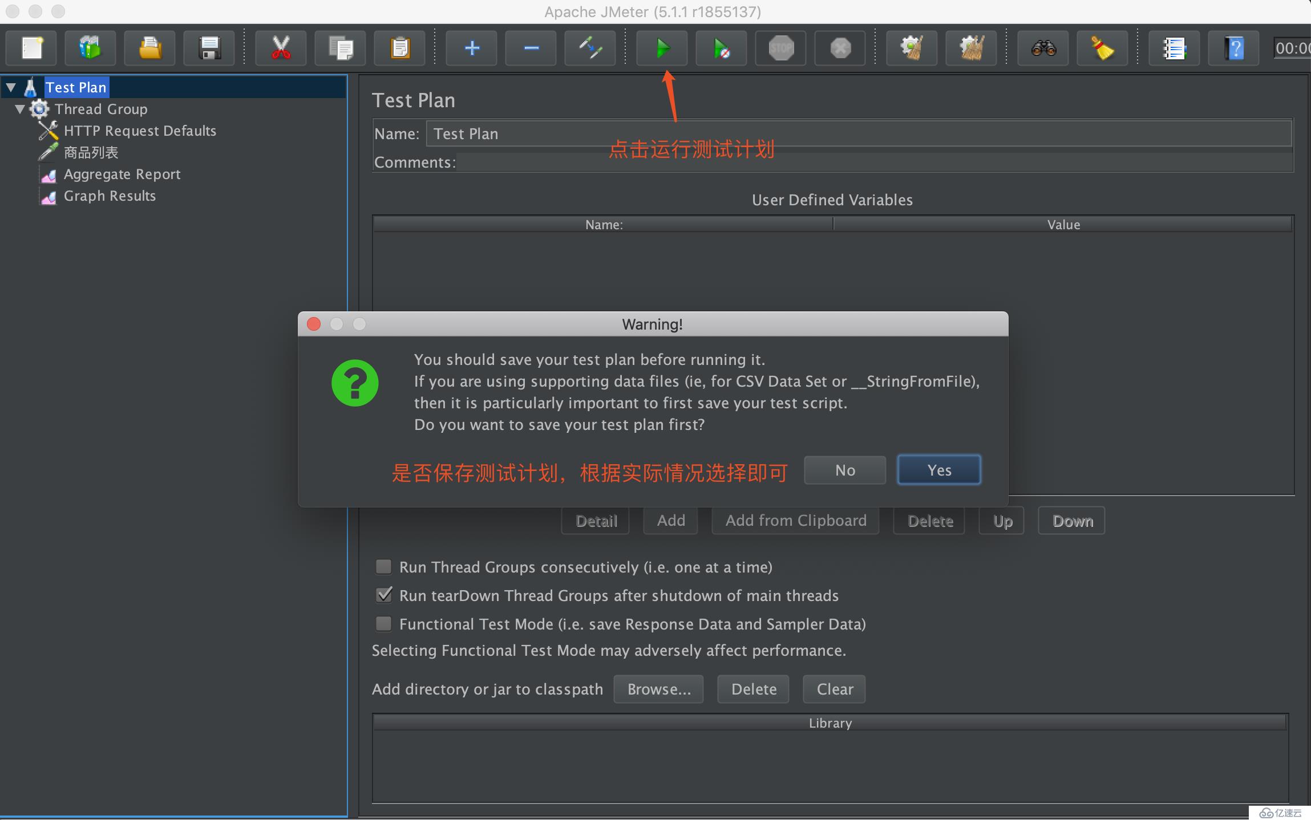
Task: Click the Help question mark icon
Action: coord(1234,48)
